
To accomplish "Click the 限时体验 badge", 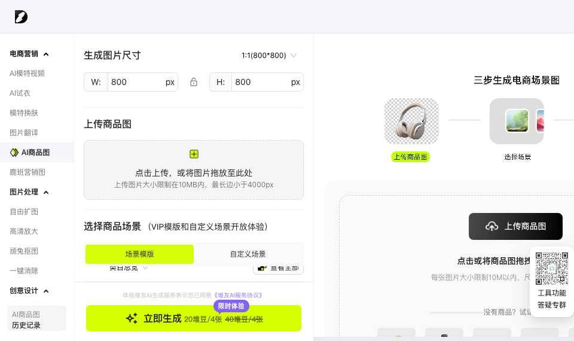I will coord(231,306).
